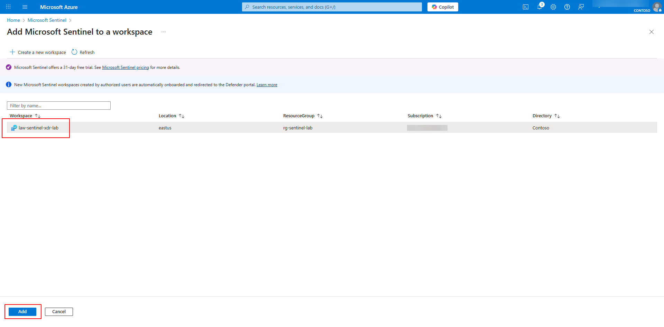Screen dimensions: 664x327
Task: Launch Cloud Shell from the top bar
Action: pos(526,7)
